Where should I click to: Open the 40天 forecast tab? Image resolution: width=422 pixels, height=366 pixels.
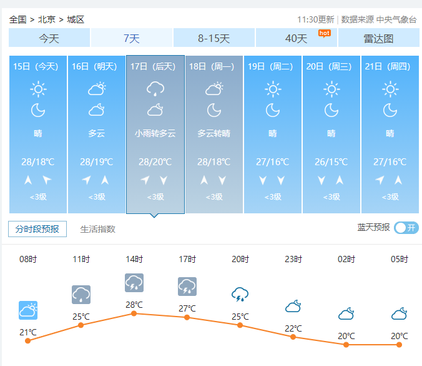297,38
